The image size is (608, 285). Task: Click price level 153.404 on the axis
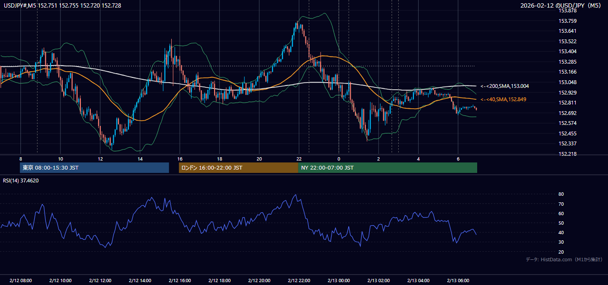568,51
